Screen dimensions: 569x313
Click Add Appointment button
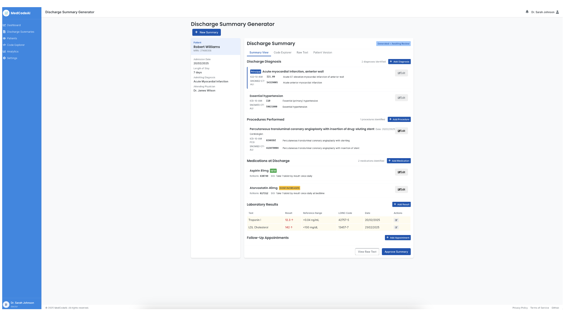(398, 238)
